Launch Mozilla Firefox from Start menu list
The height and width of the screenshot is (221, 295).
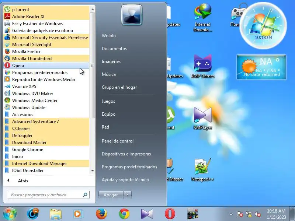tap(46, 51)
